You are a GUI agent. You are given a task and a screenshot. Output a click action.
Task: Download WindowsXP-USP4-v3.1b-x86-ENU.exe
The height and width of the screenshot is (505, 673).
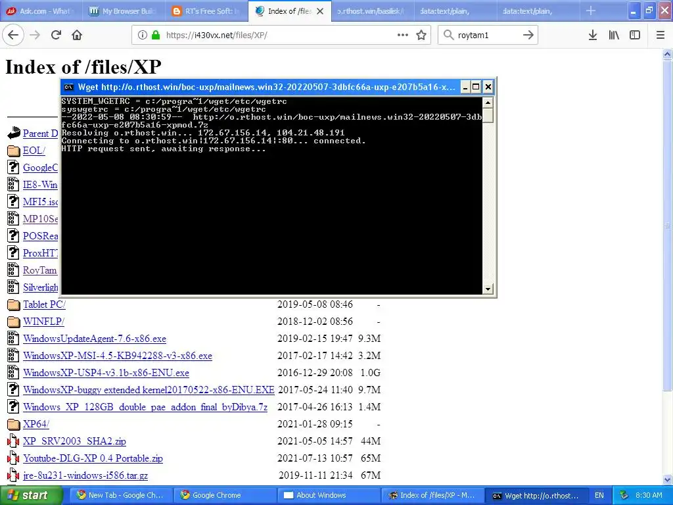(106, 373)
